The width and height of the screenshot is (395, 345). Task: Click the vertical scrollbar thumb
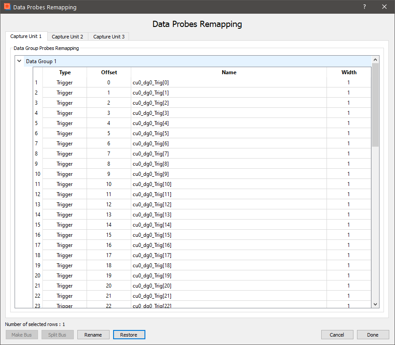[x=375, y=104]
